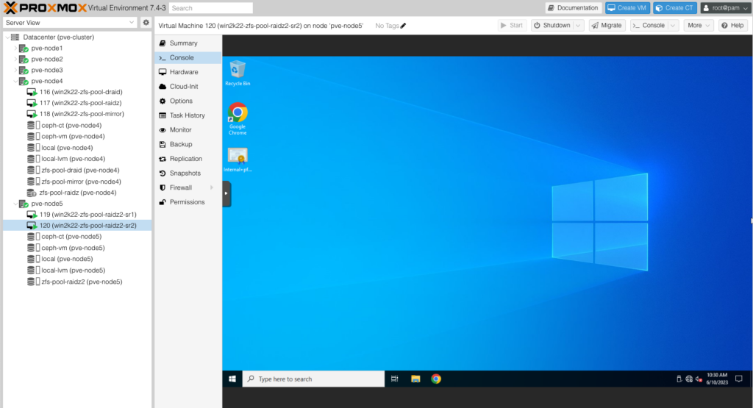Viewport: 753px width, 408px height.
Task: Open the Replication tab
Action: click(188, 159)
